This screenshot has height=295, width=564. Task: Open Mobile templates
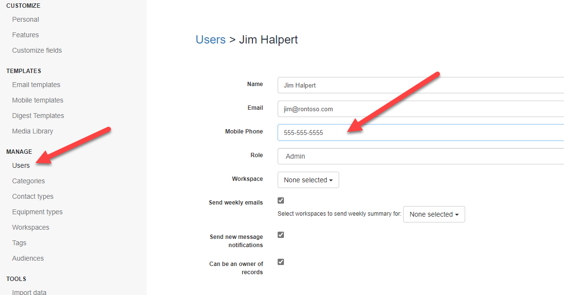[x=38, y=100]
